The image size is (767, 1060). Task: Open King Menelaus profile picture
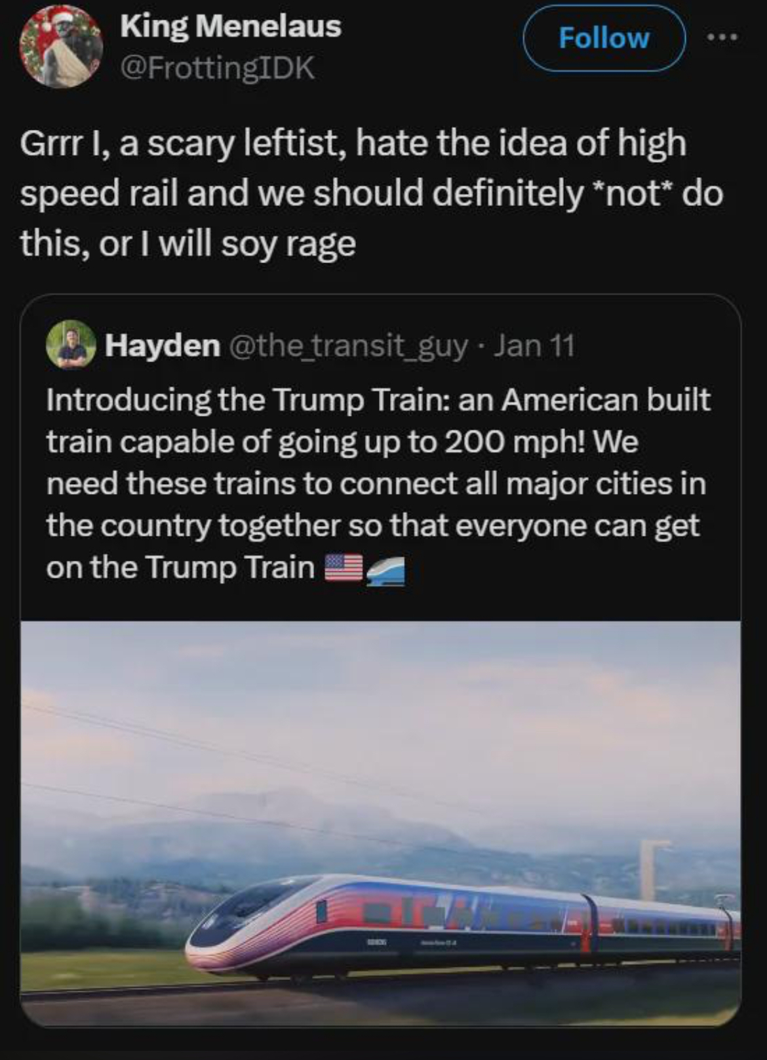(x=62, y=47)
